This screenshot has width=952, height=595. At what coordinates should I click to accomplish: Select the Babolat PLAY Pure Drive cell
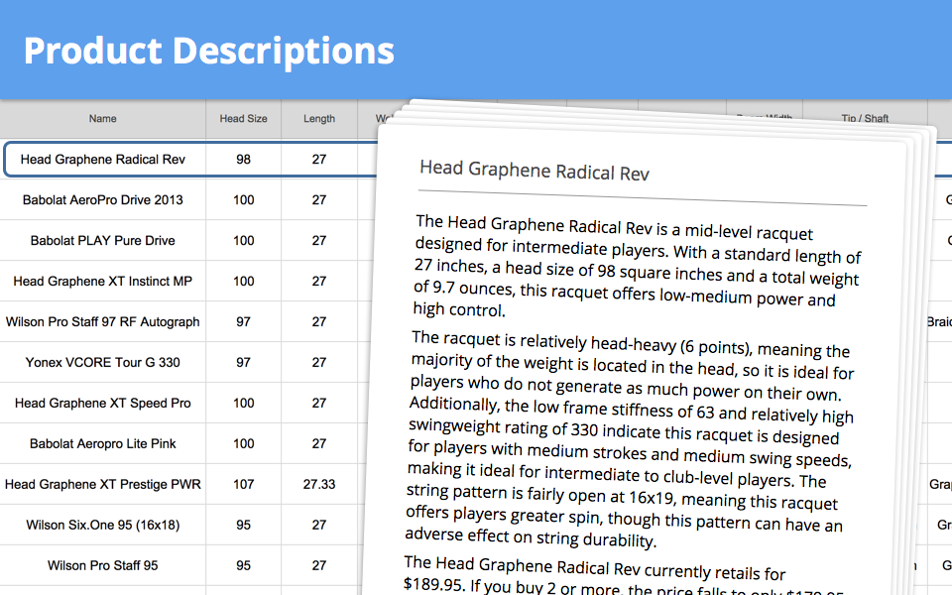pyautogui.click(x=102, y=240)
